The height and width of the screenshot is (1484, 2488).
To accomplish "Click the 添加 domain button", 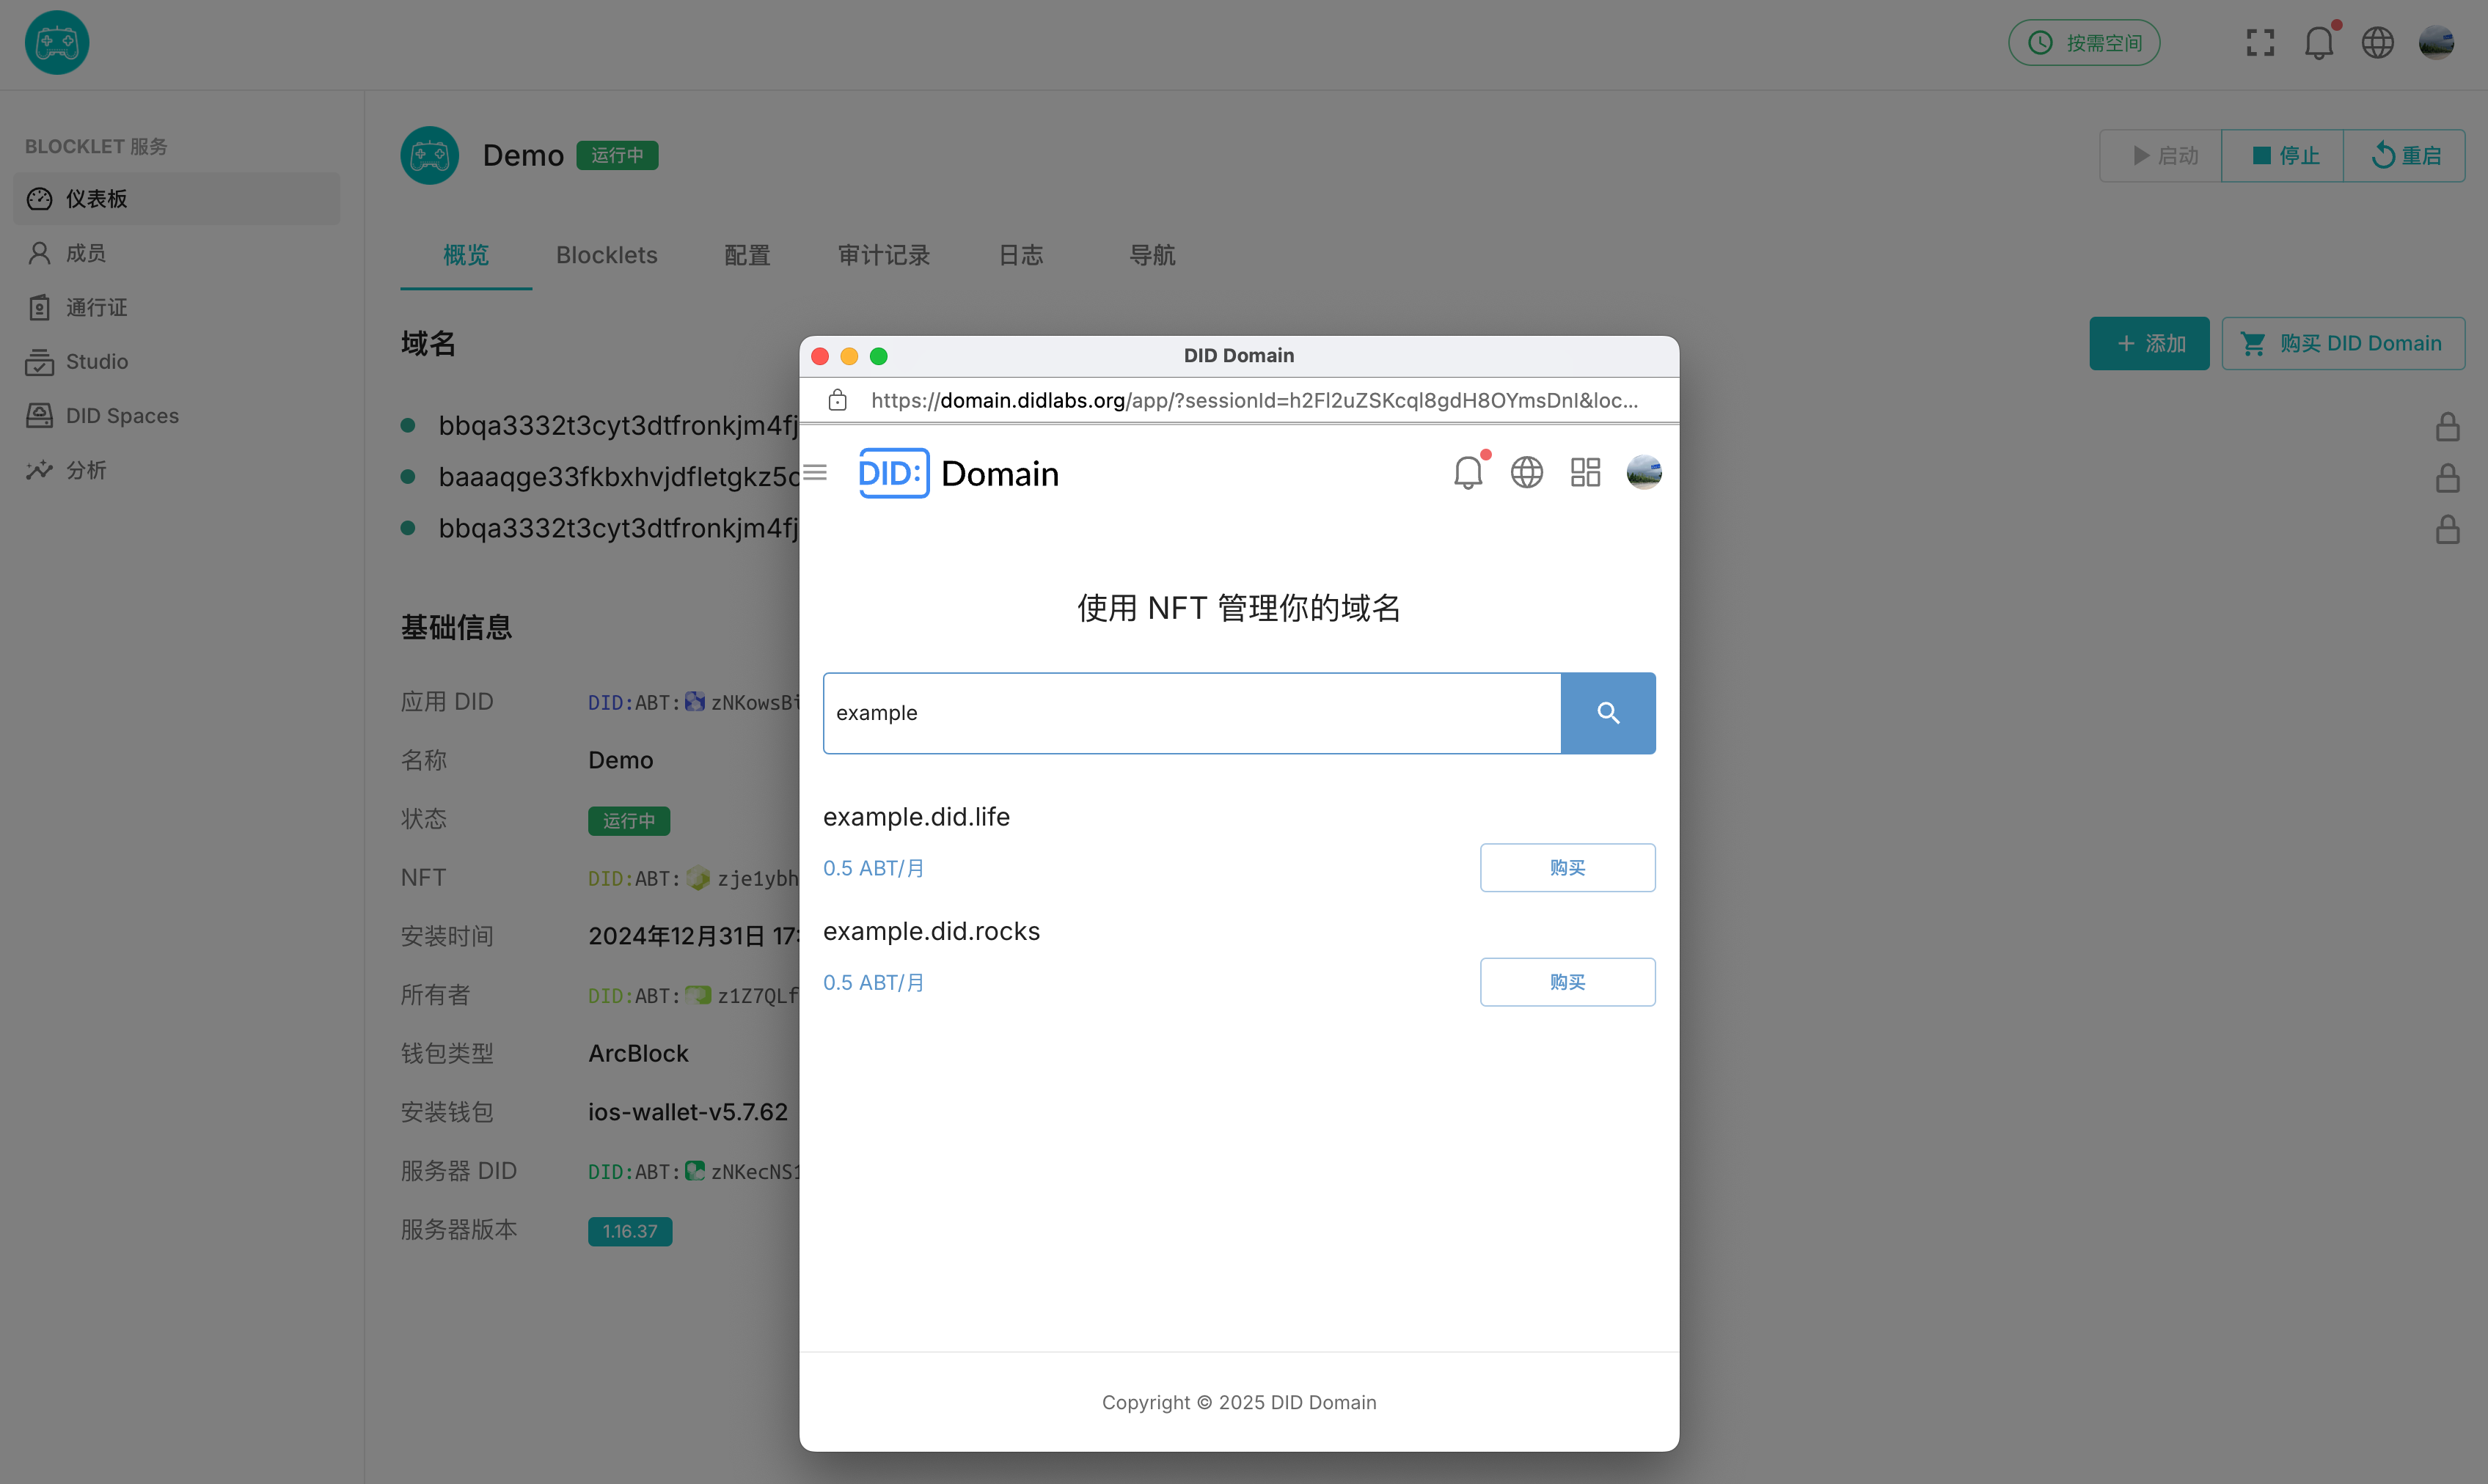I will click(x=2149, y=343).
